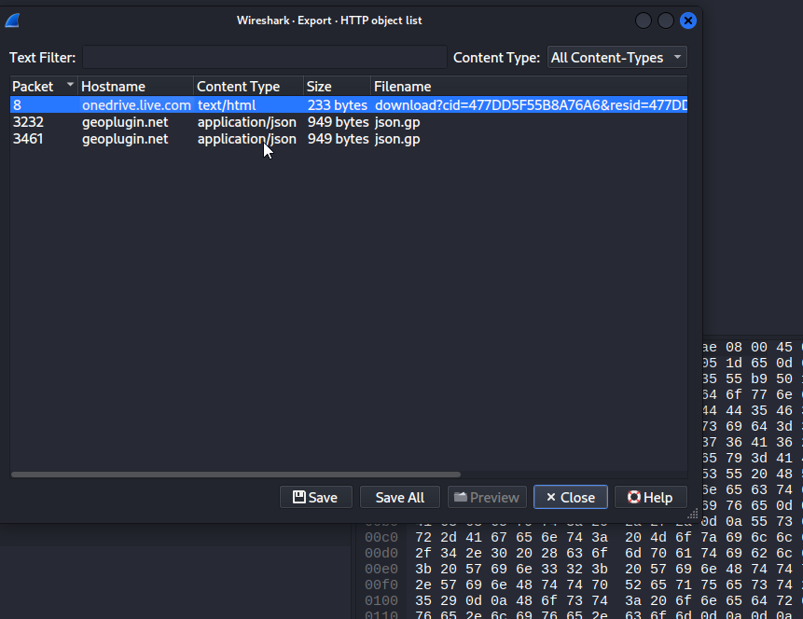803x619 pixels.
Task: Focus the Text Filter input field
Action: click(265, 58)
